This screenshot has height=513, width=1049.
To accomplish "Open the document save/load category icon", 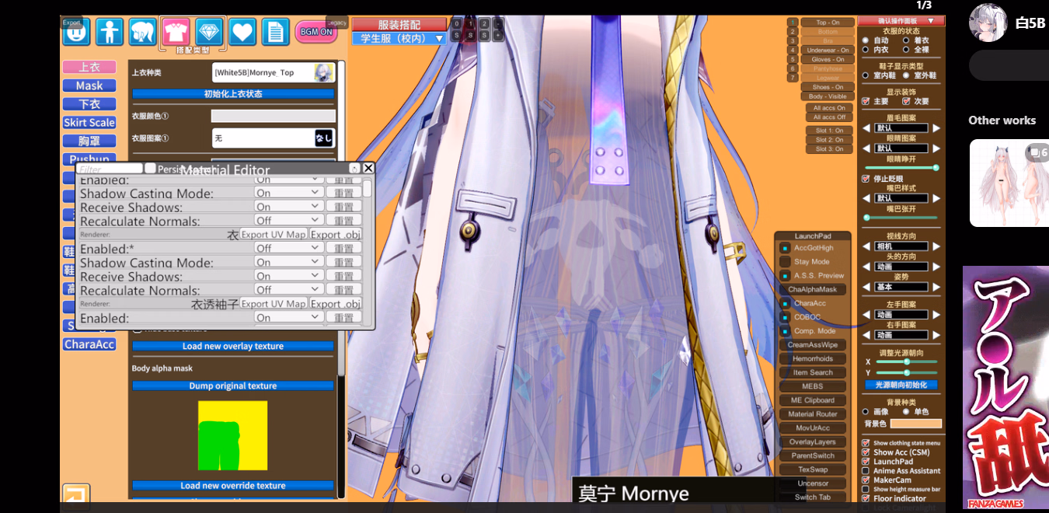I will 275,32.
